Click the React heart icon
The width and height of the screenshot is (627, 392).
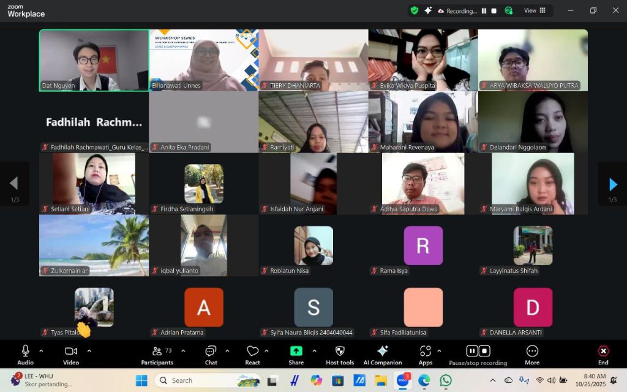pyautogui.click(x=252, y=352)
